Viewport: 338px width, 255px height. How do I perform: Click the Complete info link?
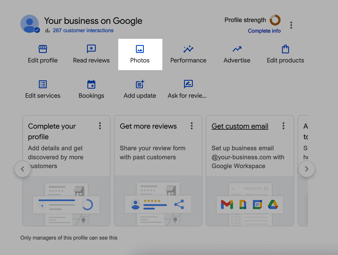pos(264,31)
